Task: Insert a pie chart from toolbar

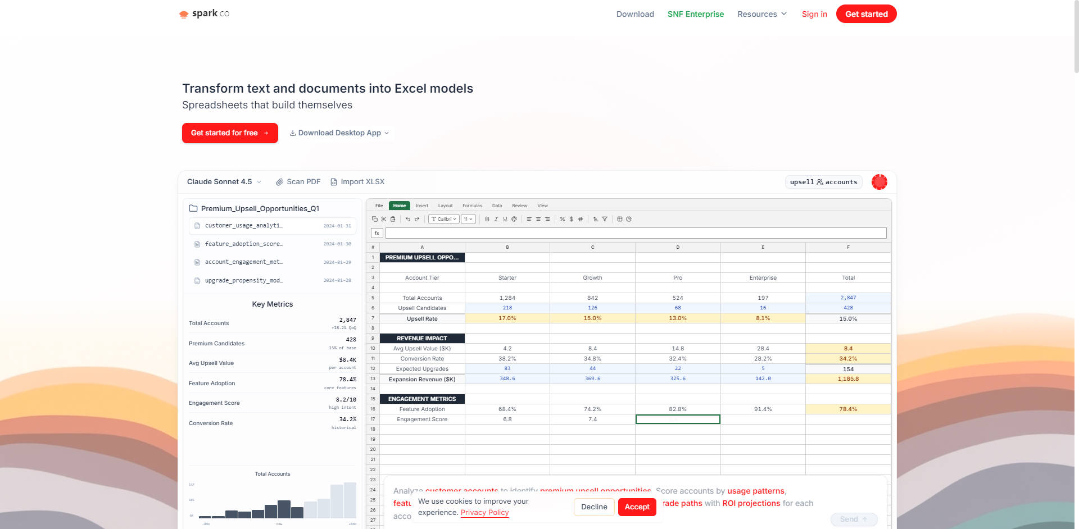Action: pos(629,219)
